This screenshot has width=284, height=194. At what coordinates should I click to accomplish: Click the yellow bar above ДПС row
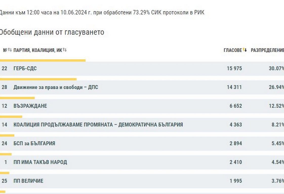coord(38,79)
